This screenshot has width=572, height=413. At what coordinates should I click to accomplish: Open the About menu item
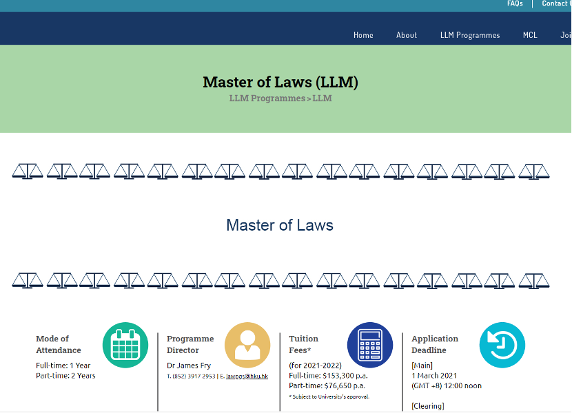point(407,35)
